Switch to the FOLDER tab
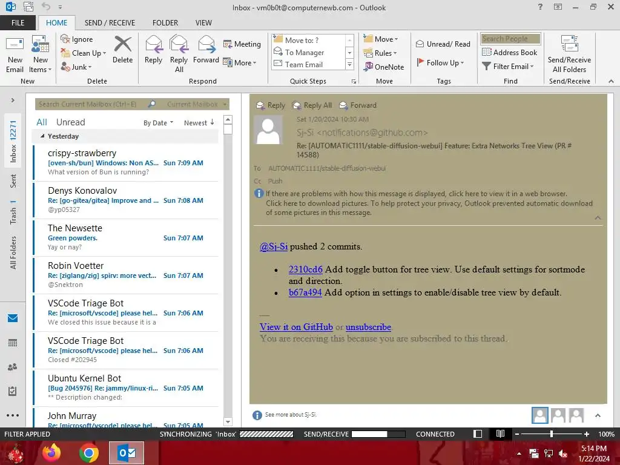Image resolution: width=620 pixels, height=465 pixels. (x=165, y=22)
